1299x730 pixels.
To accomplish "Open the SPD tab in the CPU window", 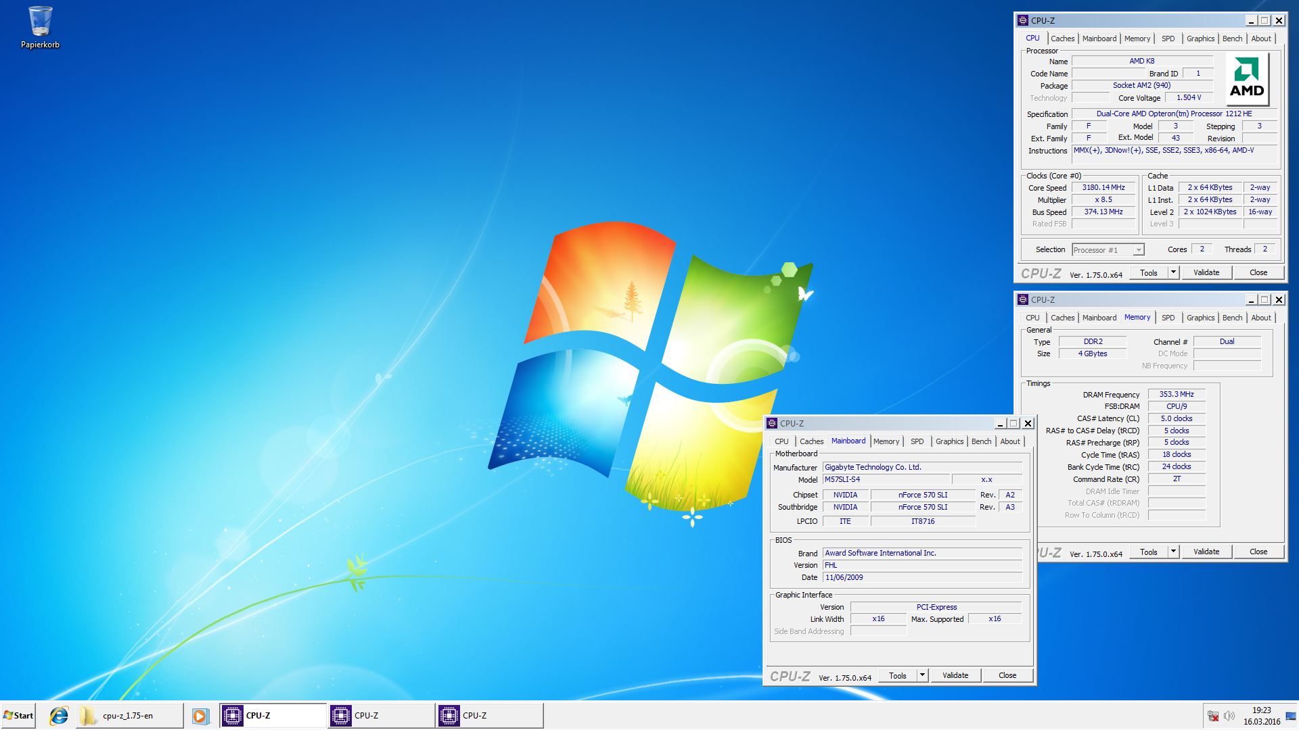I will point(1168,39).
